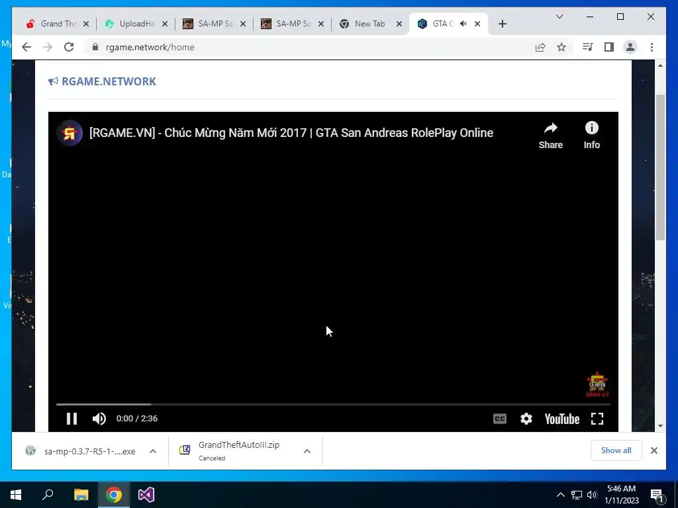Click the page vertical scrollbar thumb

(660, 167)
